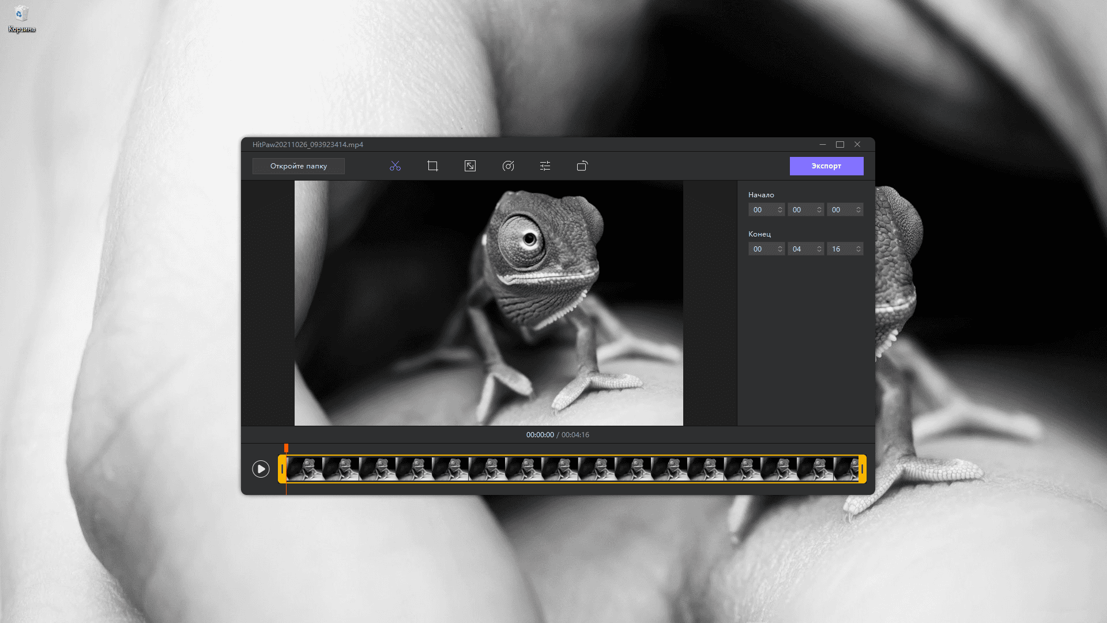This screenshot has width=1107, height=623.
Task: Click the Начало minutes stepper arrows
Action: [x=819, y=210]
